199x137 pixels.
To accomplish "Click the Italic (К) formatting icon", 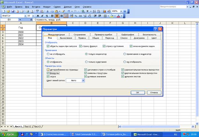I will [x=42, y=16].
